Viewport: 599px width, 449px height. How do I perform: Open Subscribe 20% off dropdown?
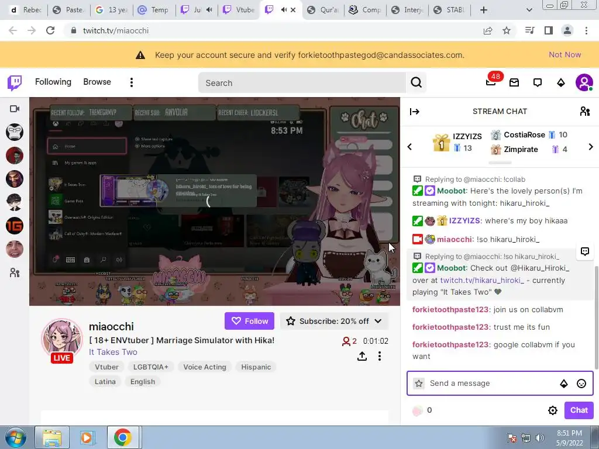coord(334,321)
